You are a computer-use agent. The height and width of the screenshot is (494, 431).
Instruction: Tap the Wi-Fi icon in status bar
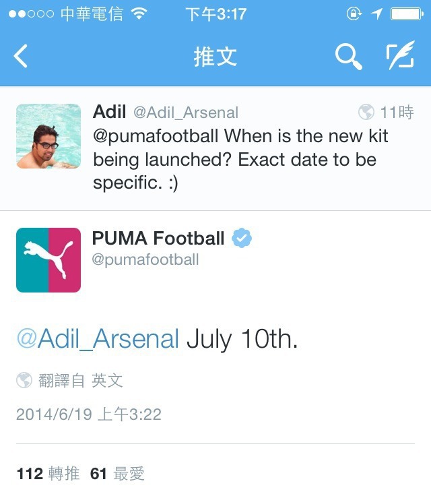[x=139, y=14]
